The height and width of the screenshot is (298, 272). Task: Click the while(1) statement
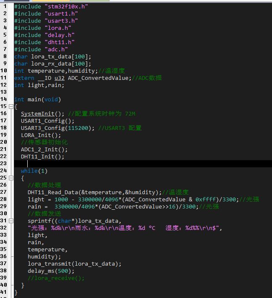(x=34, y=171)
